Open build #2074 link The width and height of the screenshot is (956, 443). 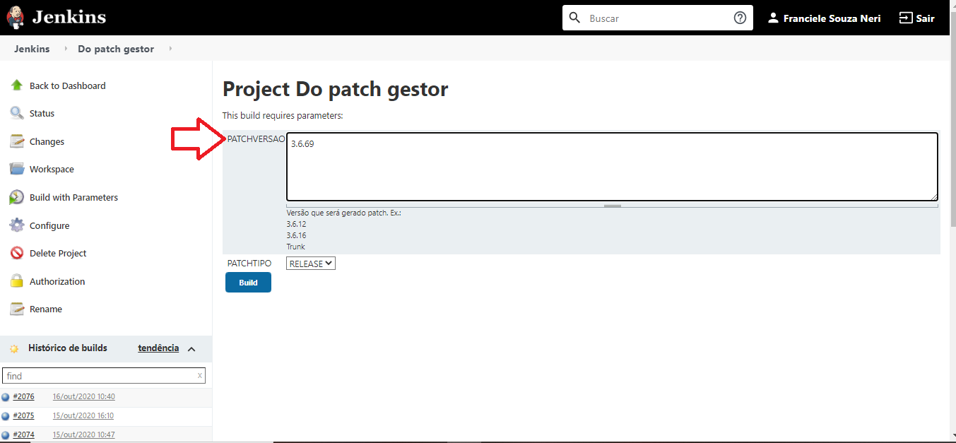[x=23, y=435]
